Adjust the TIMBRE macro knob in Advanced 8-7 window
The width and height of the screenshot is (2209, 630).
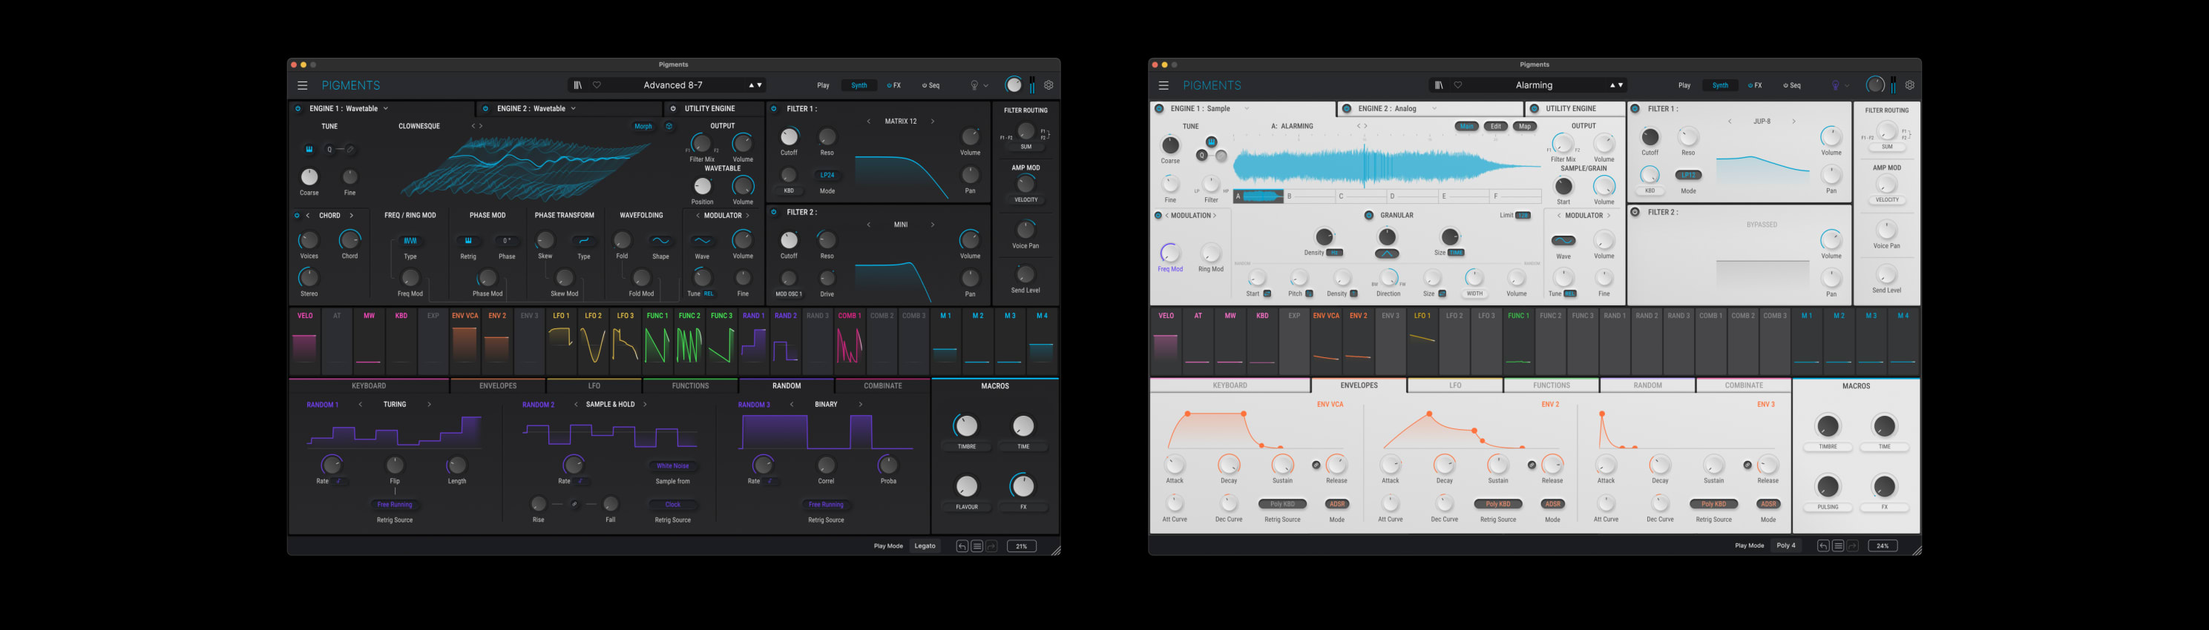966,425
